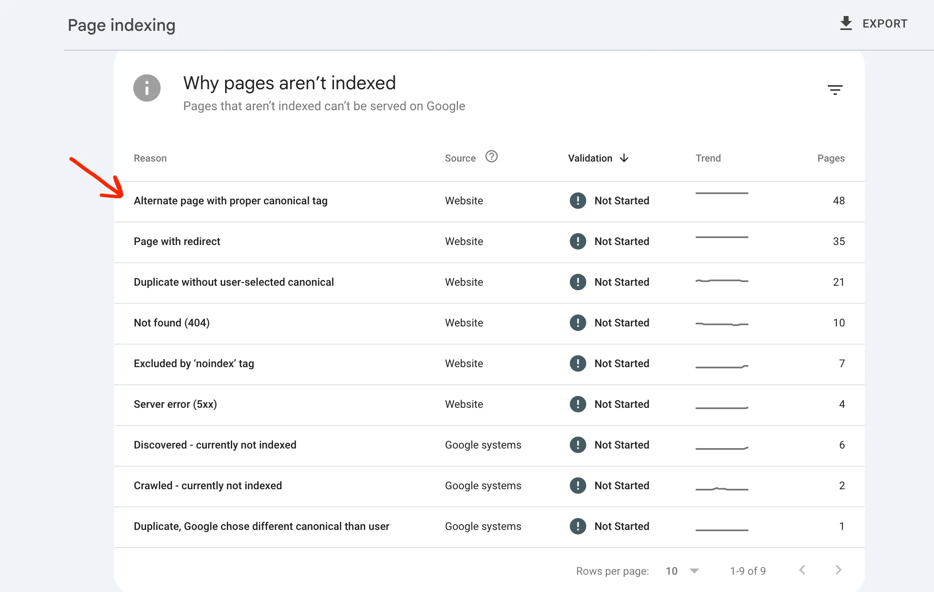
Task: Click the rows per page dropdown arrow
Action: pyautogui.click(x=694, y=571)
